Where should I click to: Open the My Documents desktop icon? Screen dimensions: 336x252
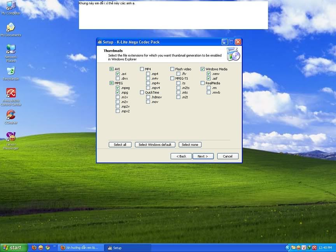11,30
